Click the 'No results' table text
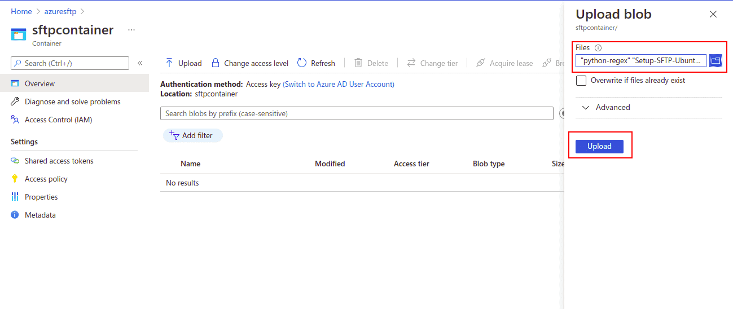The height and width of the screenshot is (309, 733). (182, 183)
